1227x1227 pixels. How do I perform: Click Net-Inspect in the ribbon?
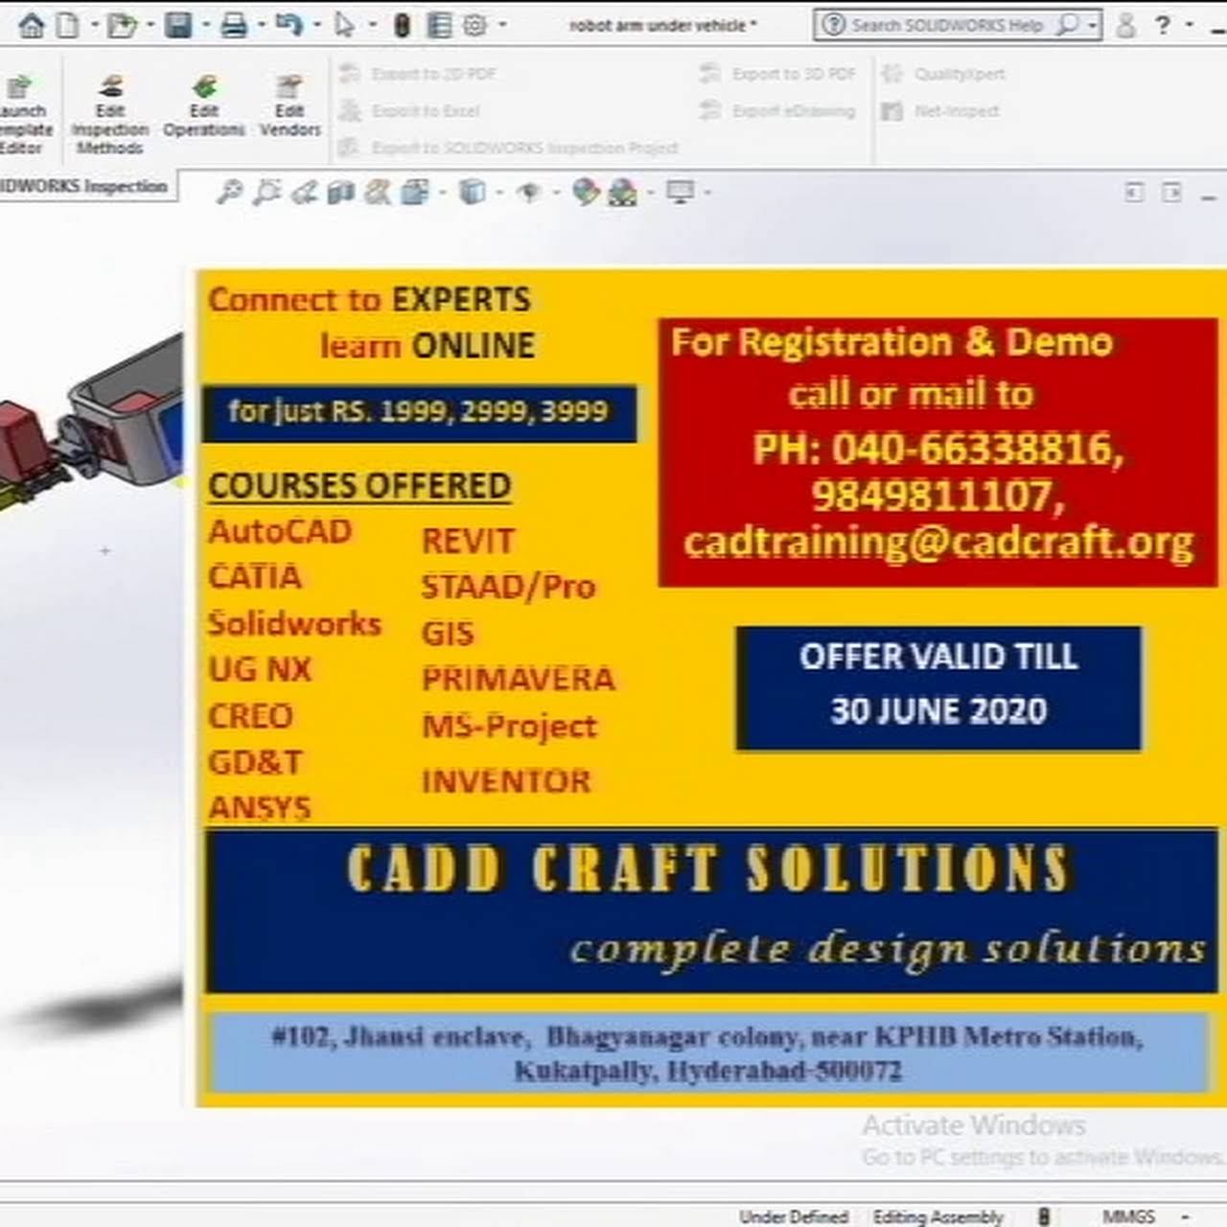[939, 111]
